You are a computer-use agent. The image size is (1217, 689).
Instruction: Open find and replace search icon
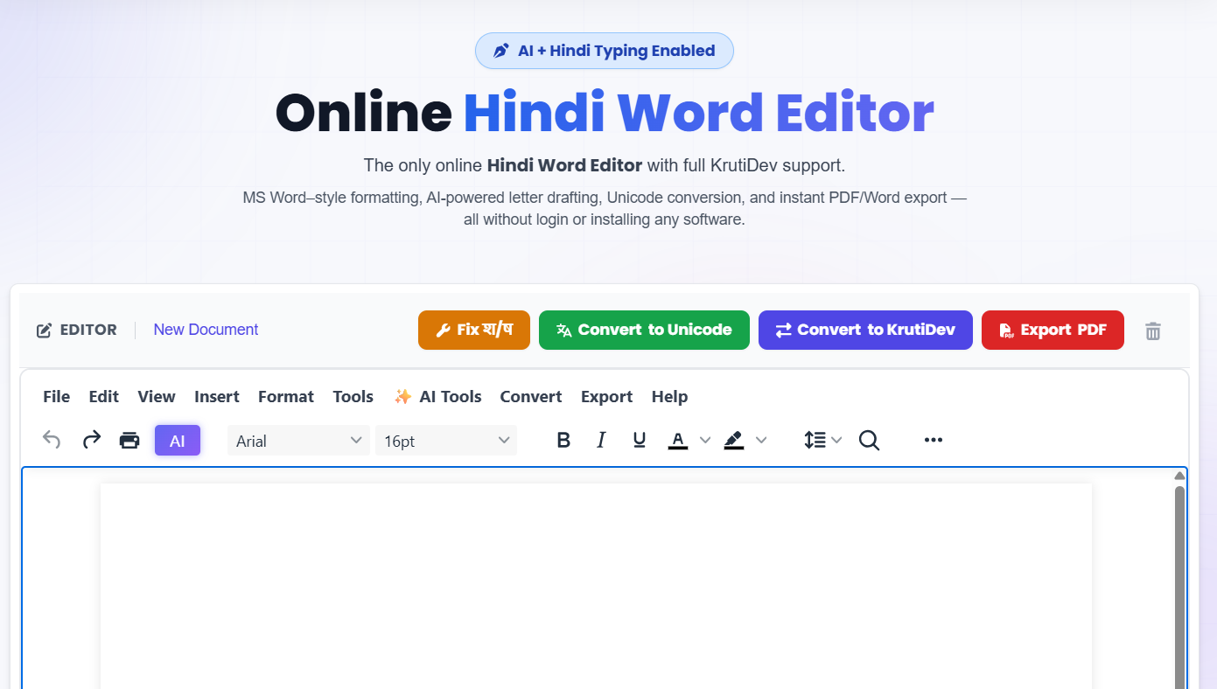[x=869, y=440]
